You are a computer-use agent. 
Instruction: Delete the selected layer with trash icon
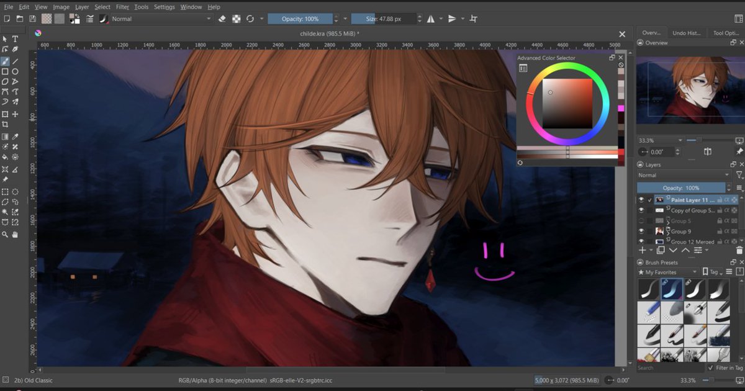click(x=739, y=250)
